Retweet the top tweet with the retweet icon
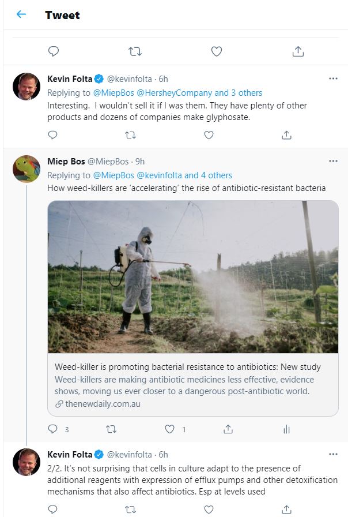Viewport: 348px width, 517px height. [x=135, y=51]
